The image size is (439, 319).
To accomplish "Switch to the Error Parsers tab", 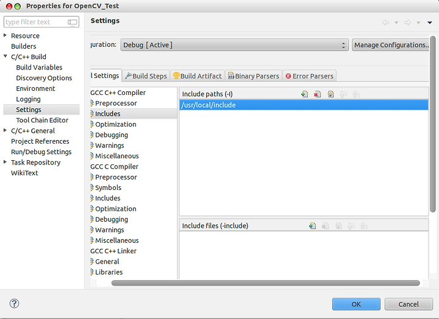I will [x=309, y=75].
